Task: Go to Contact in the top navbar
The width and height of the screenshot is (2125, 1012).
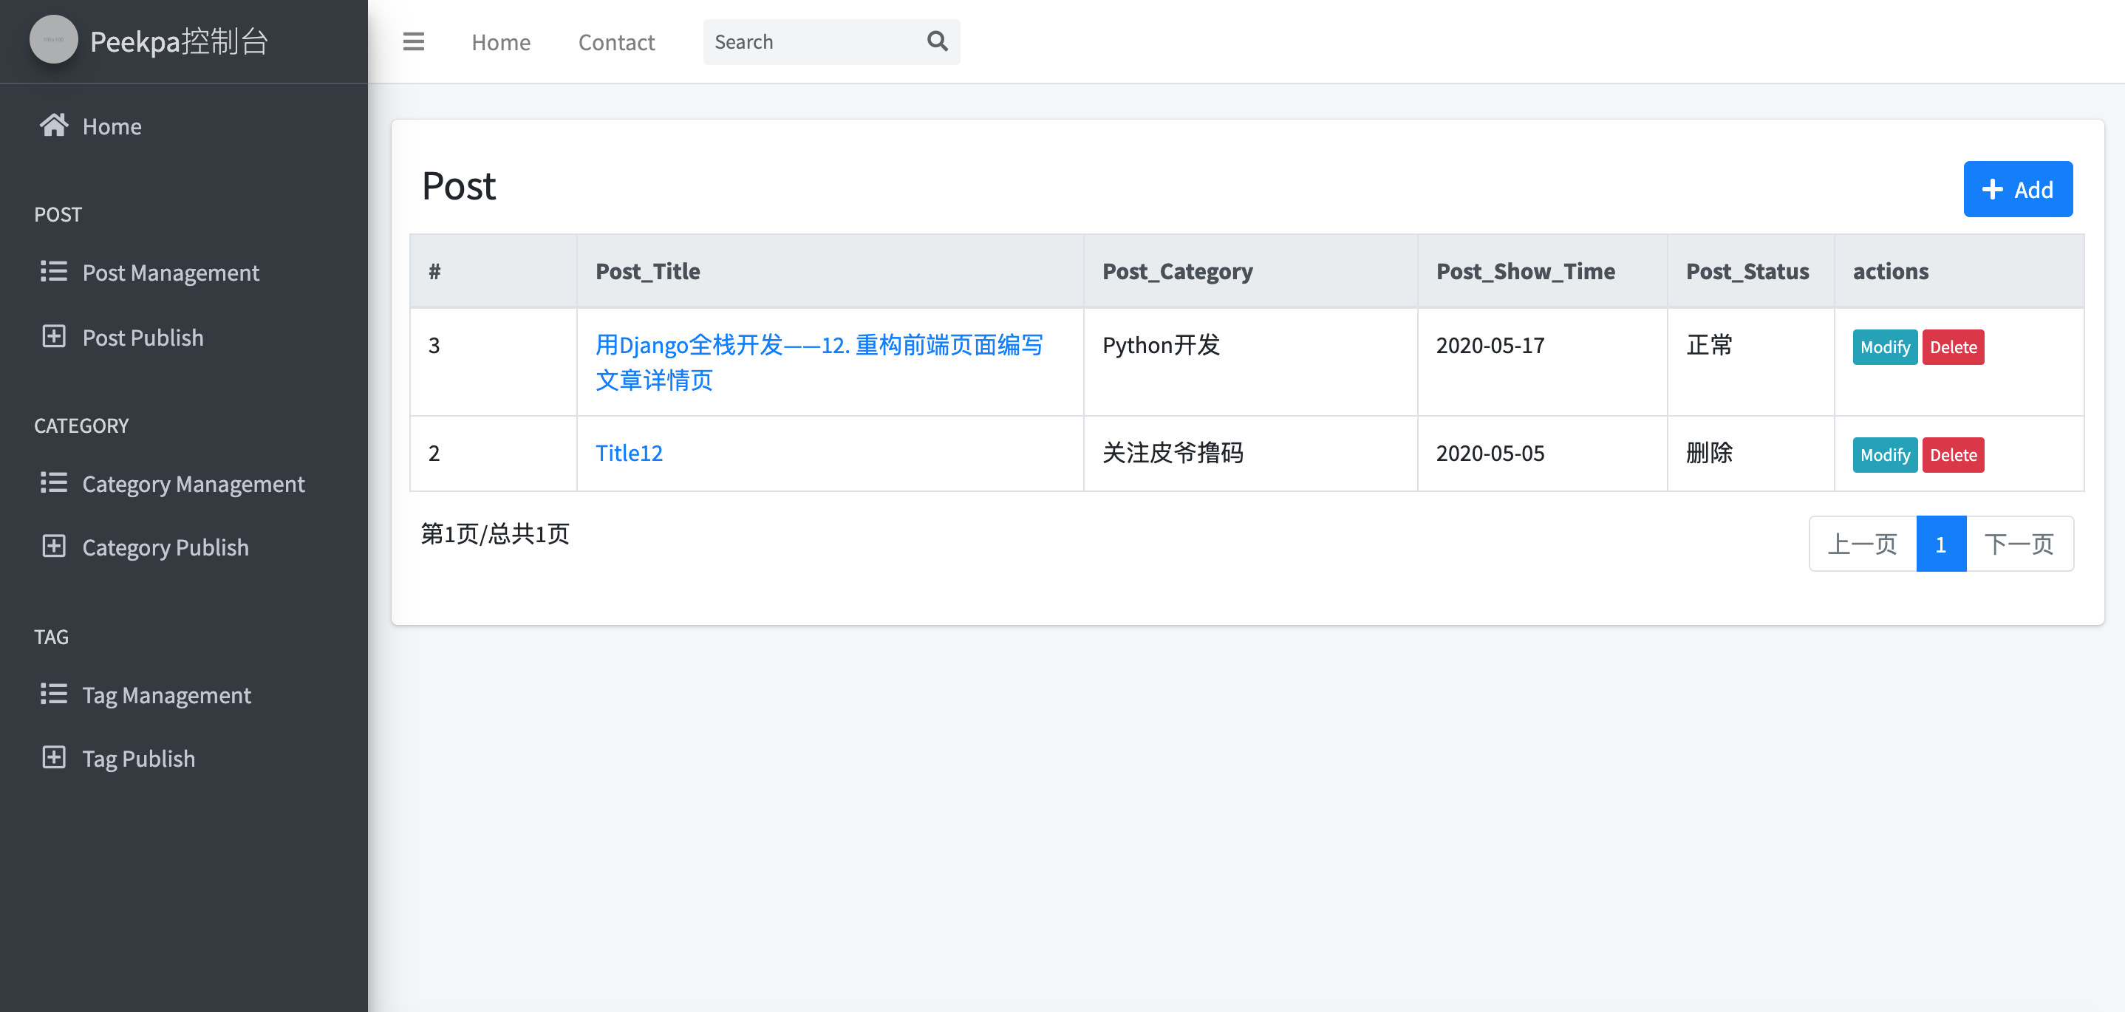Action: click(616, 42)
